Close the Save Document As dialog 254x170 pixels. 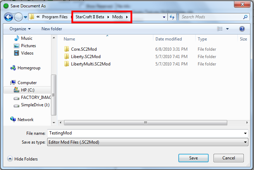242,4
